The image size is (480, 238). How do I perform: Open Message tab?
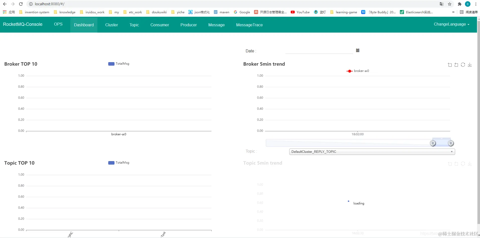(x=216, y=25)
